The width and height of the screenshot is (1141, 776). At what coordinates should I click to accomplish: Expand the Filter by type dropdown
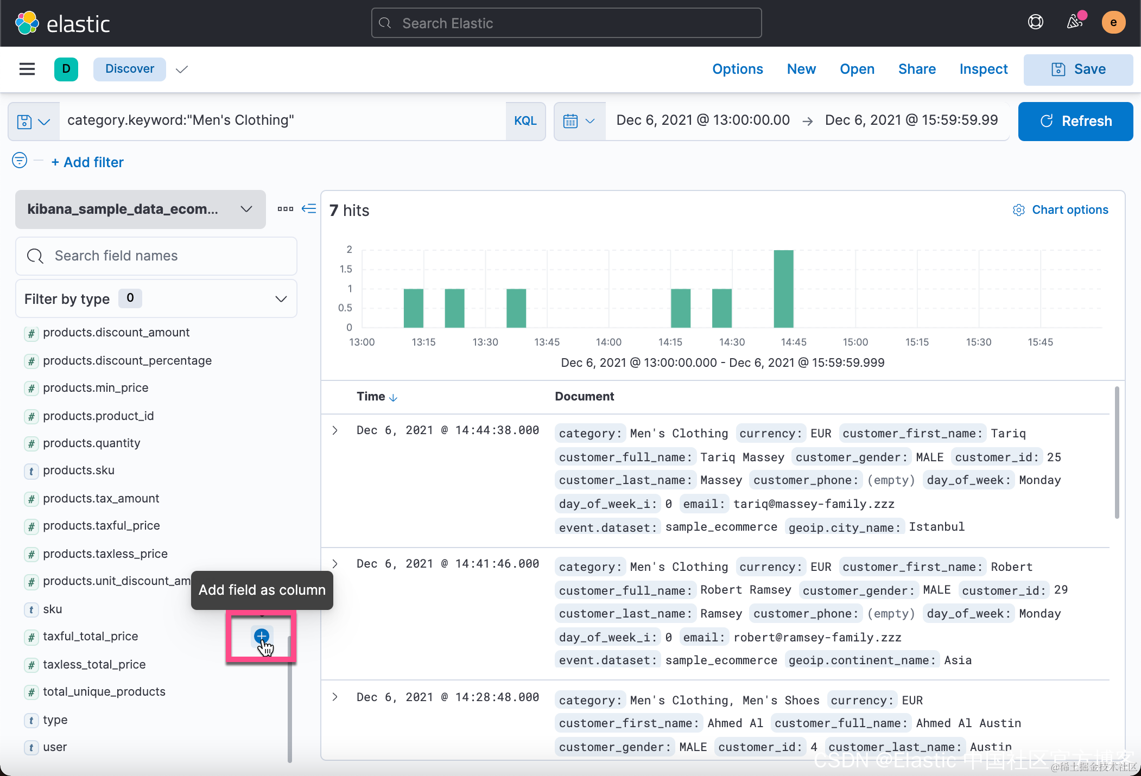pos(156,299)
